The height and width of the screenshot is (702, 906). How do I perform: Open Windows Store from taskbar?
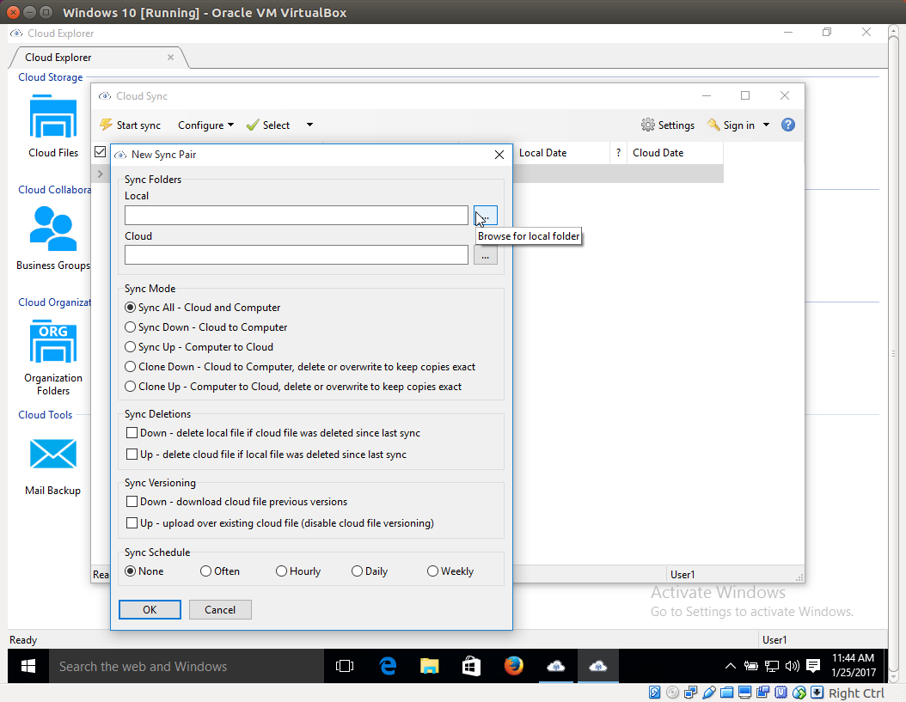[472, 666]
